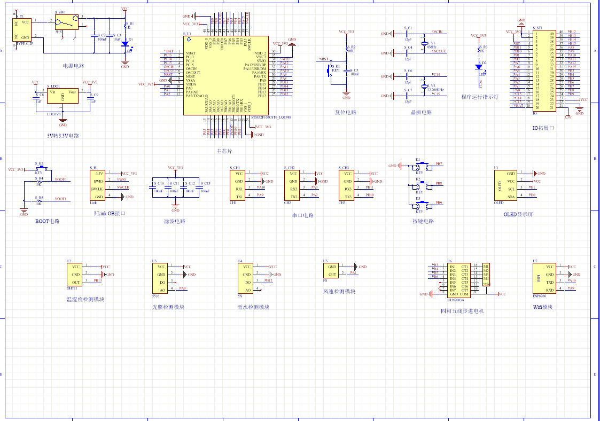Click the S_Y1 8MHz crystal oscillator
The height and width of the screenshot is (421, 600).
(x=424, y=43)
